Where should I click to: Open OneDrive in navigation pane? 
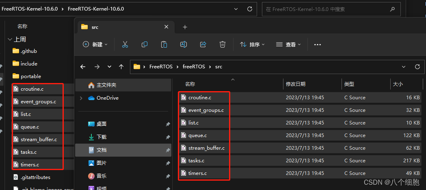[104, 98]
